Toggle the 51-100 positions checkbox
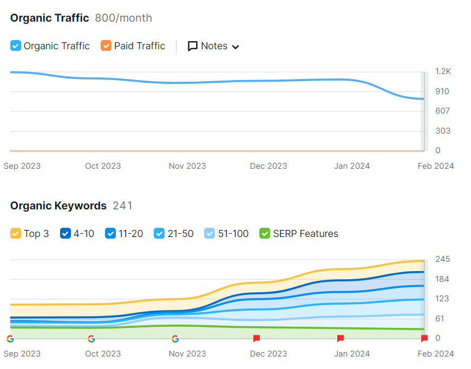471x369 pixels. click(210, 233)
